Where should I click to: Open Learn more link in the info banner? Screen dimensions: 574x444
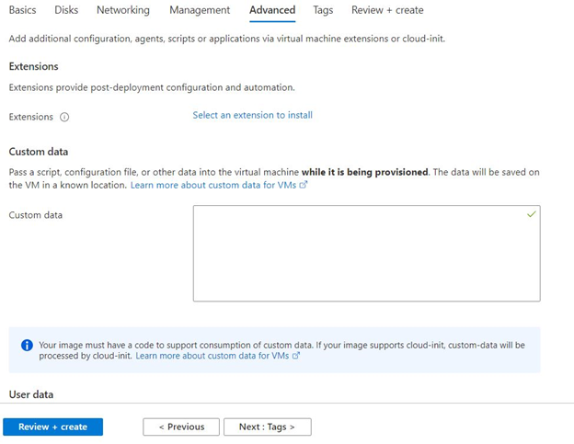pyautogui.click(x=212, y=356)
